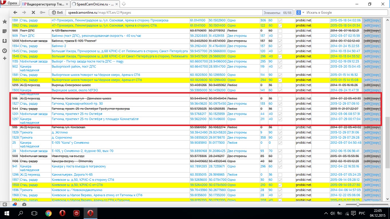Click [edit] link for row 1327 Гатчина

tap(367, 104)
